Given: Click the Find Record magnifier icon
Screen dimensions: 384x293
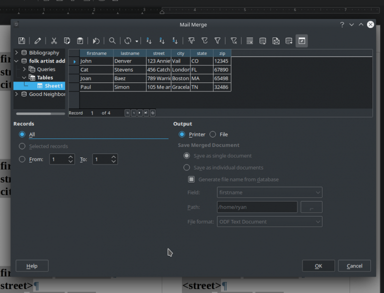Looking at the screenshot, I should [x=112, y=41].
